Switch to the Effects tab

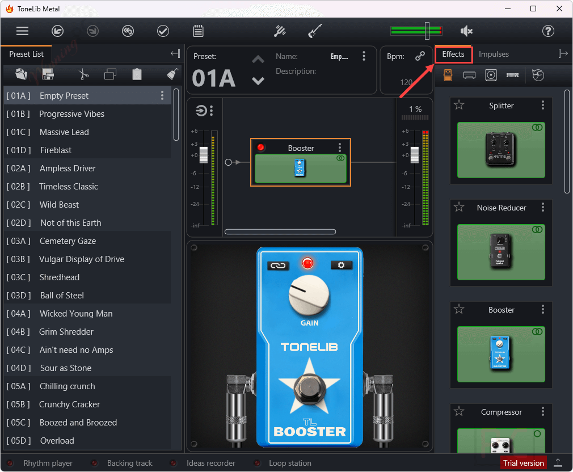453,54
